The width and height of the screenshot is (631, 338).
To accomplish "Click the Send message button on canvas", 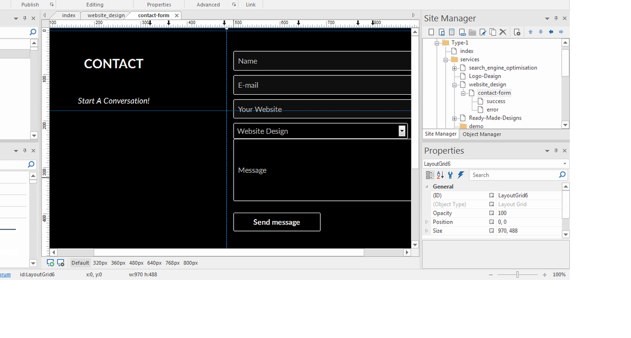I will click(277, 222).
